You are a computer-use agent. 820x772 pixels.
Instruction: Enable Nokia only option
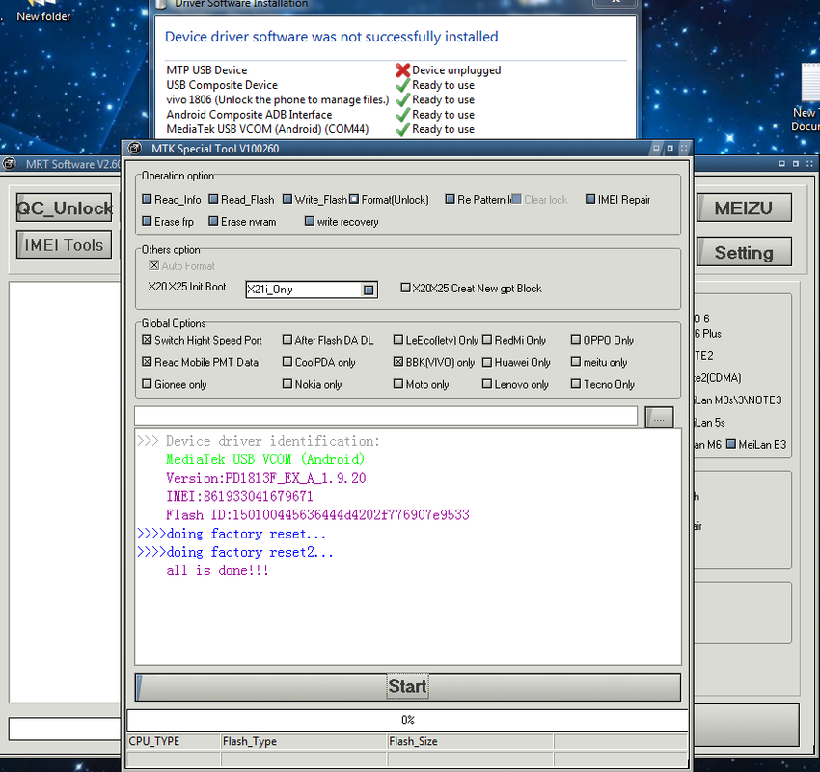[x=287, y=384]
